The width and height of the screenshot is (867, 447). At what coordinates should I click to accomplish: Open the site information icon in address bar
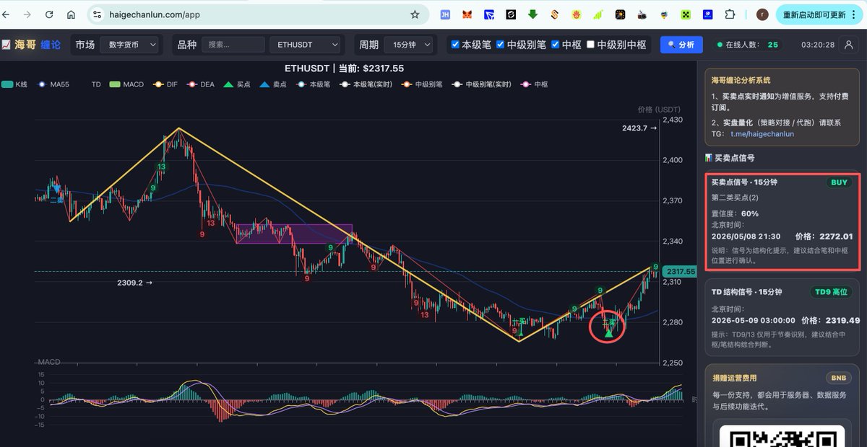98,14
